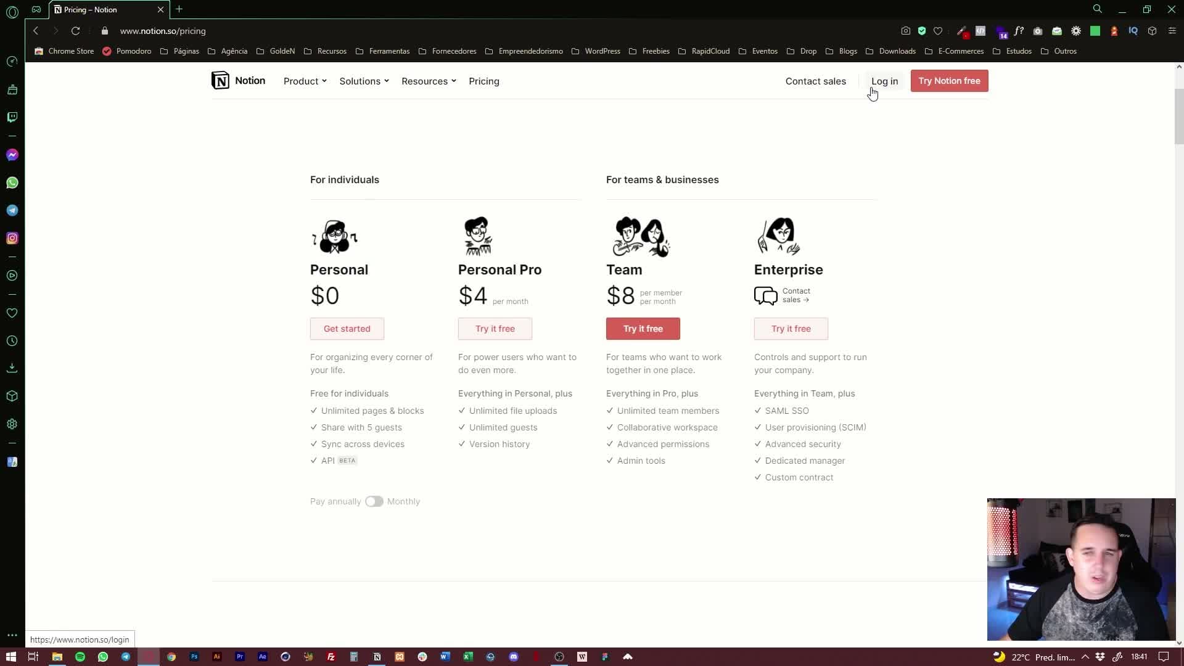The image size is (1184, 666).
Task: Click the IQ extension icon
Action: 1133,31
